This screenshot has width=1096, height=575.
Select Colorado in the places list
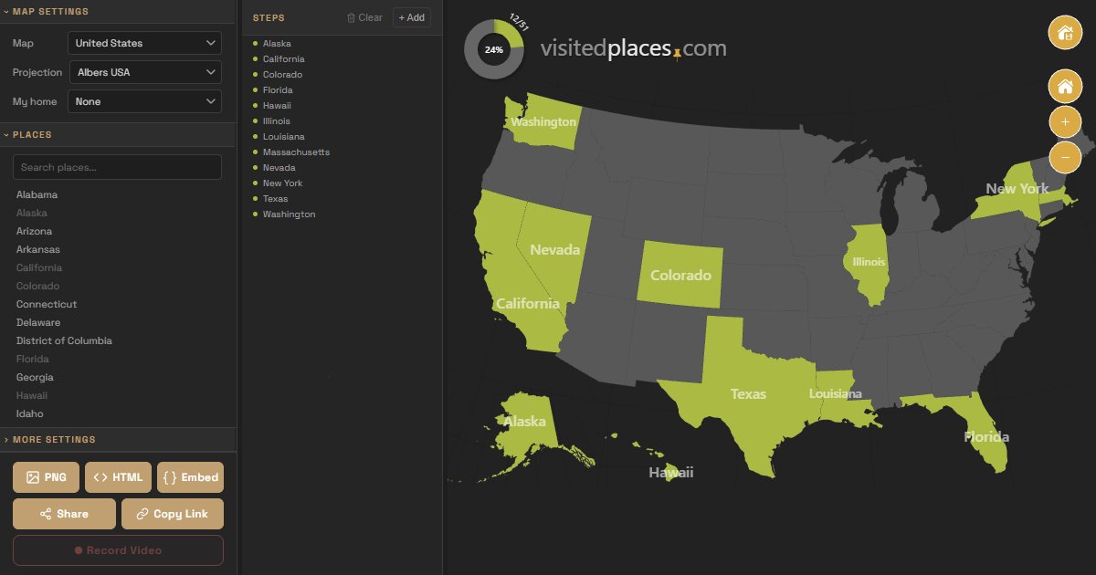[38, 286]
